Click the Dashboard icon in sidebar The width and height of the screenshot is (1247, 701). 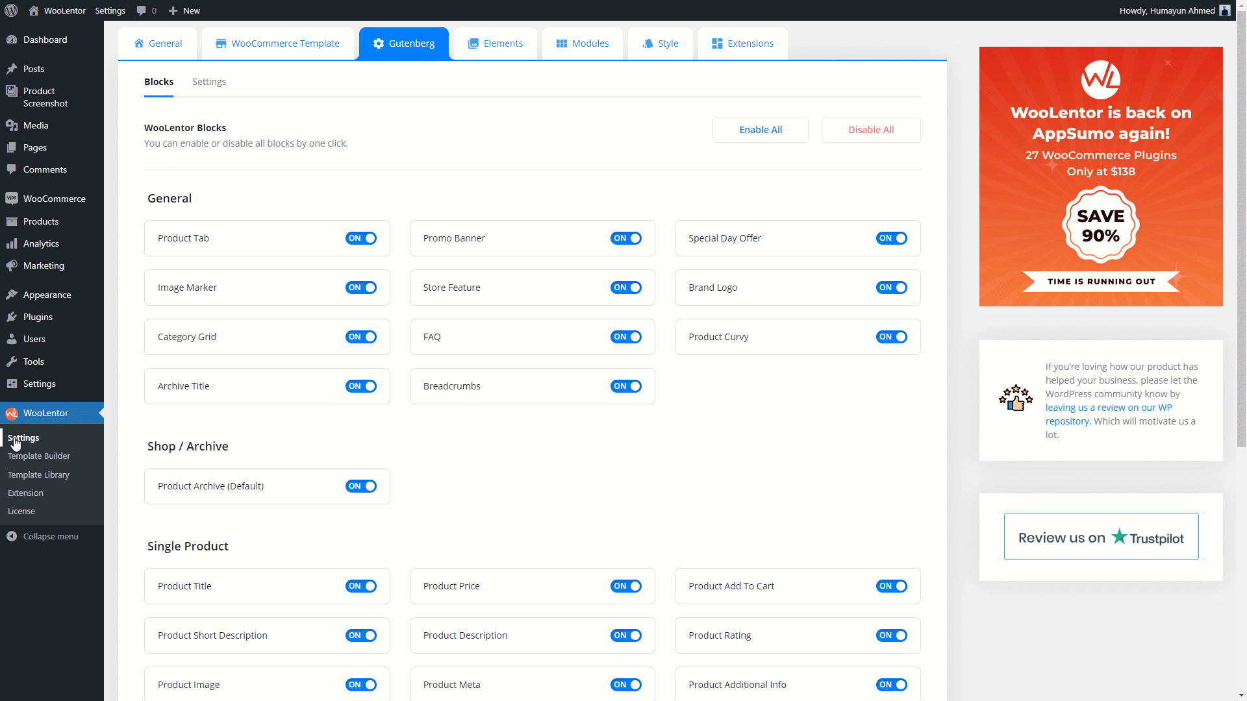[12, 40]
